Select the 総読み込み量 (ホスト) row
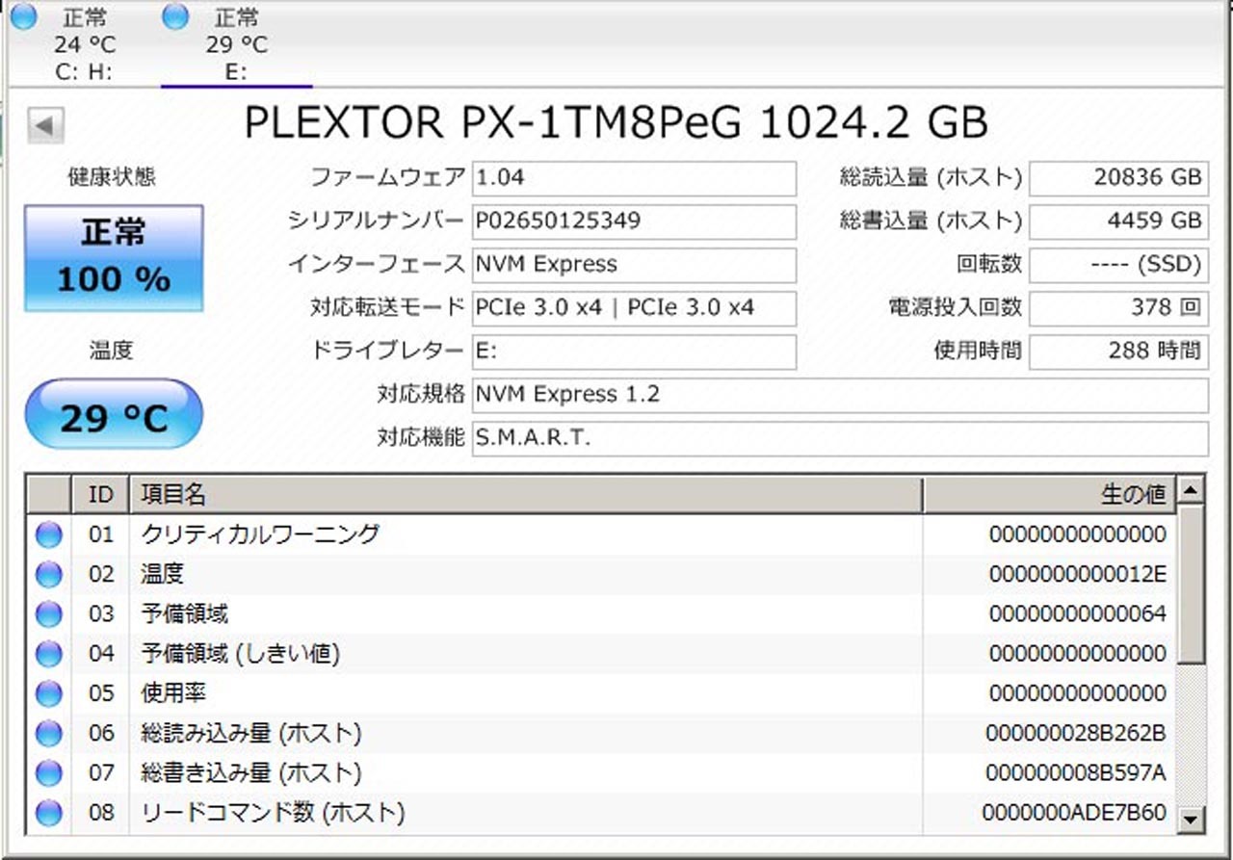Screen dimensions: 1233x860 [x=602, y=734]
